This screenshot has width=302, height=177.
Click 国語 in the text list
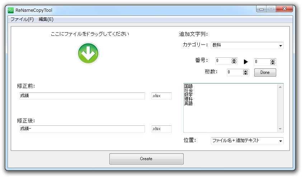click(x=188, y=86)
